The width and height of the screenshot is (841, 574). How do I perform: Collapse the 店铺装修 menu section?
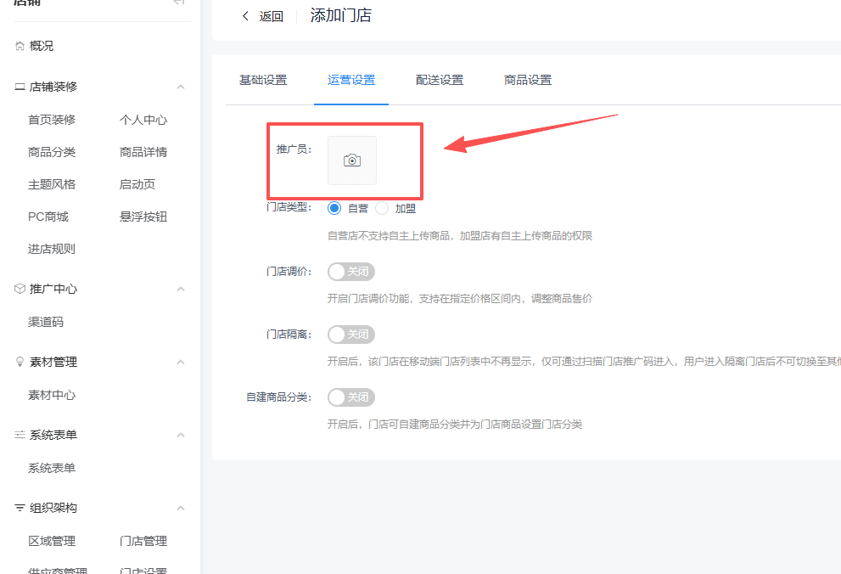[x=180, y=87]
